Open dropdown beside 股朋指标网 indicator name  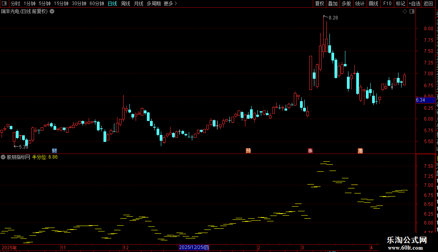point(3,157)
